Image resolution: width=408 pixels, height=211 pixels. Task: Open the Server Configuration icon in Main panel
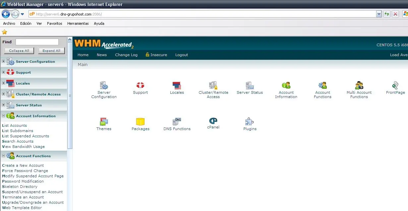point(104,86)
